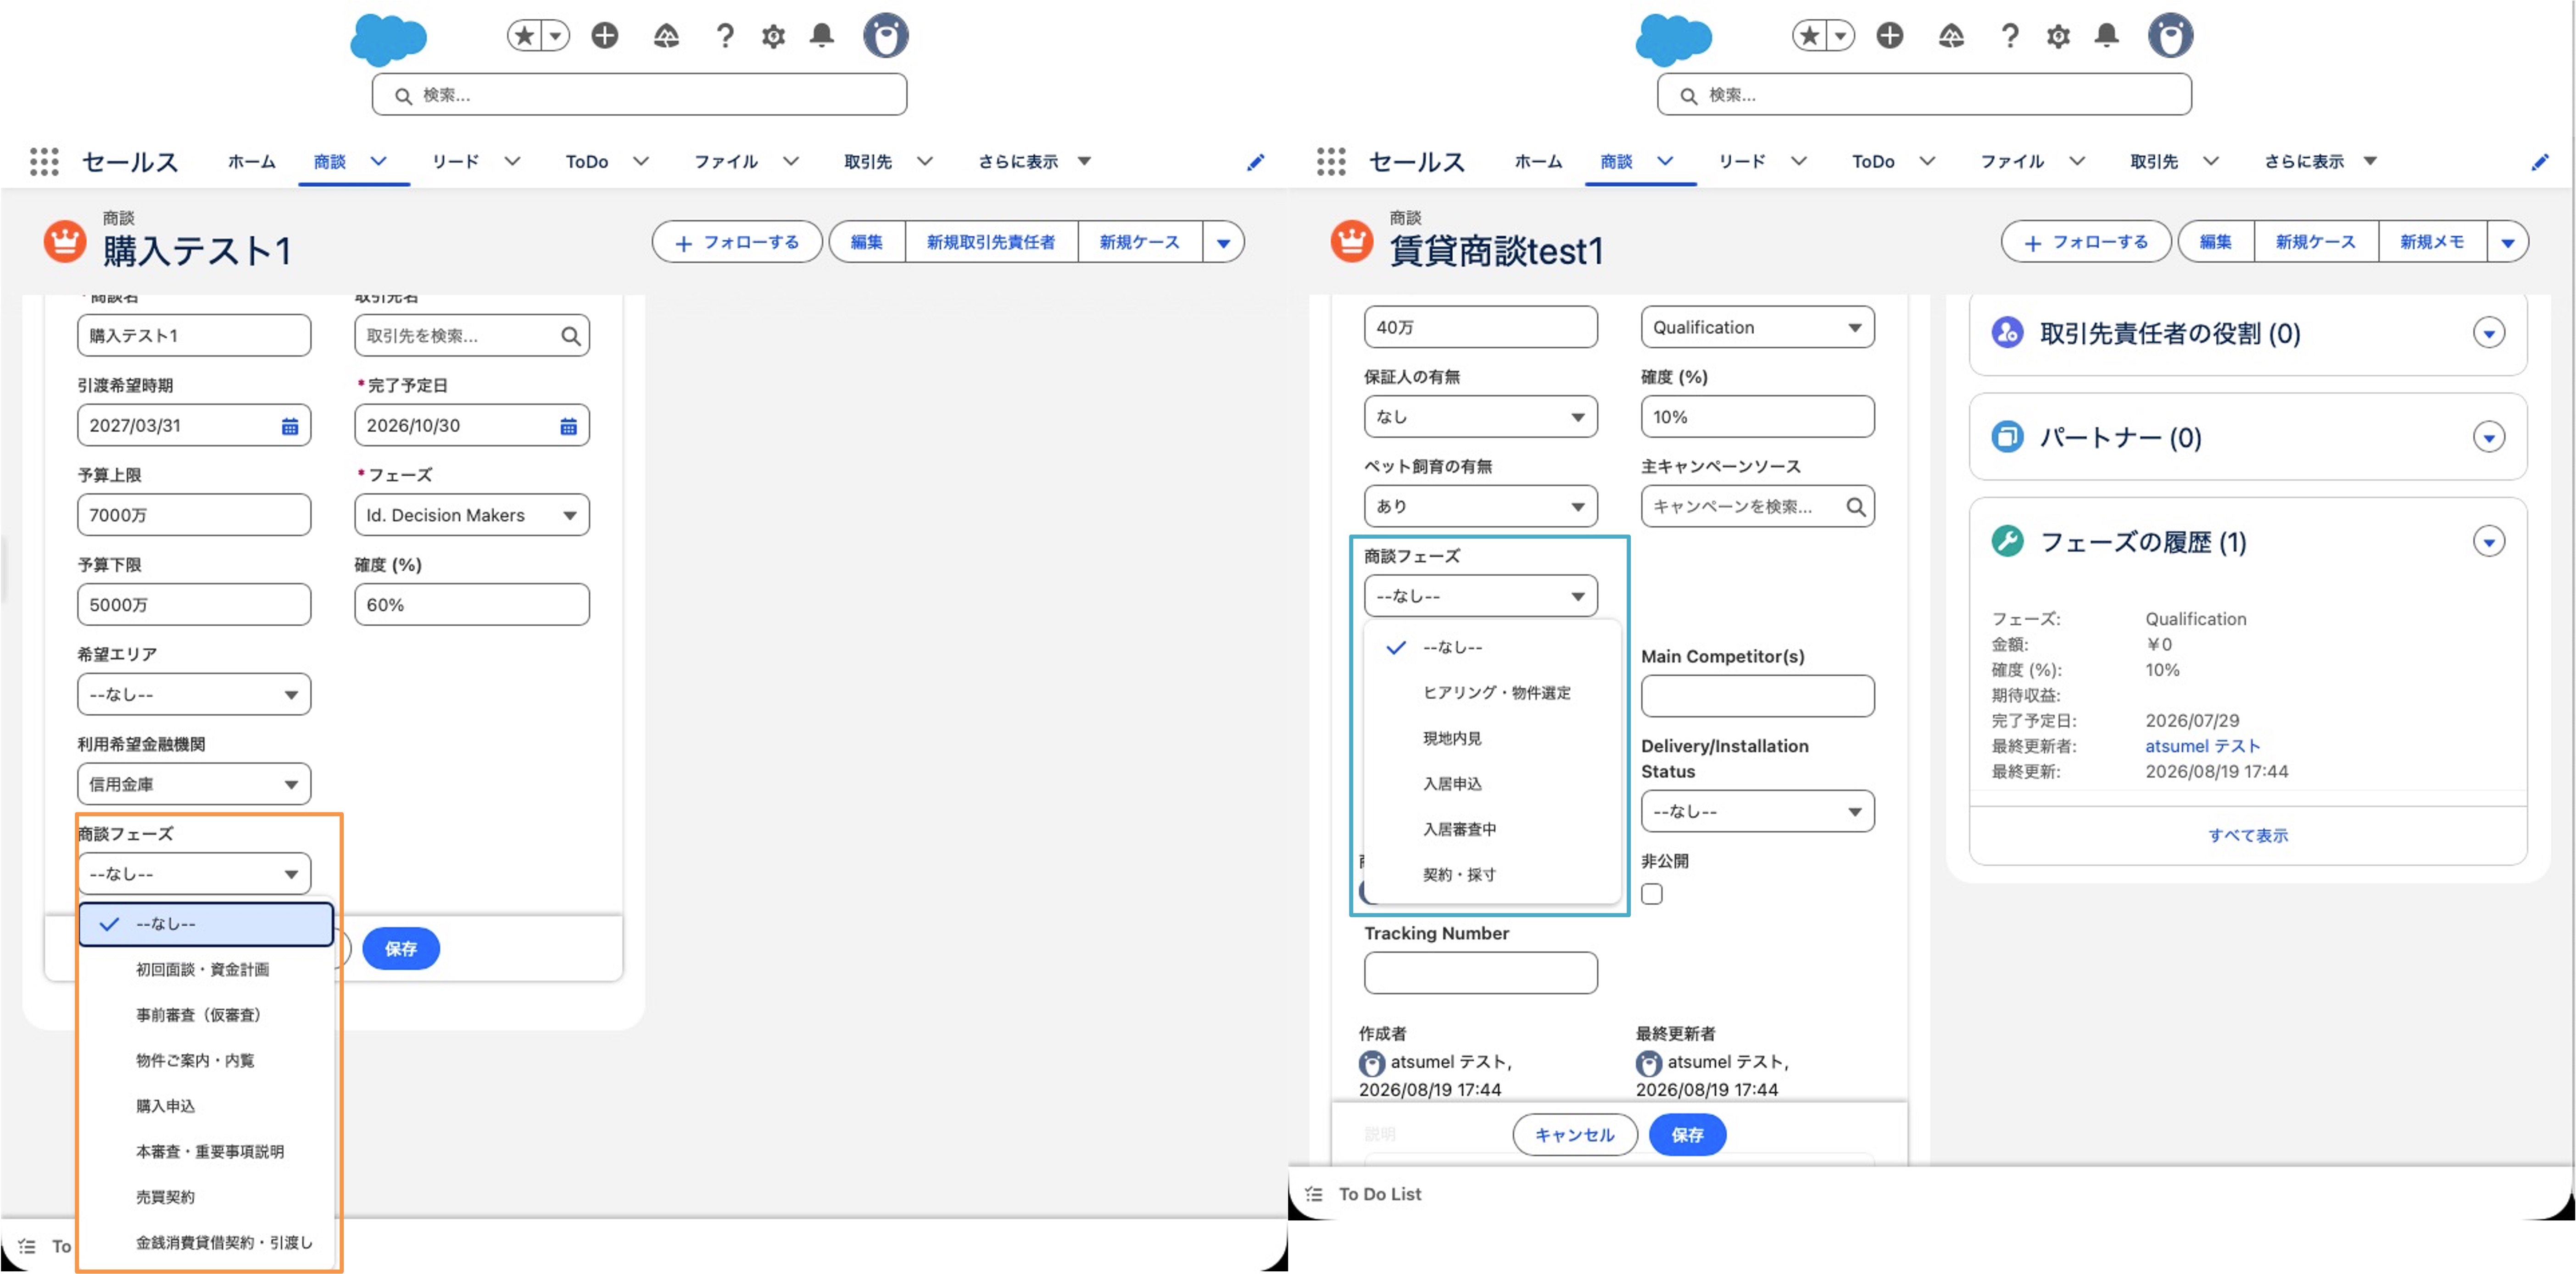
Task: Expand more actions arrow on 購入テスト1 header
Action: [1223, 242]
